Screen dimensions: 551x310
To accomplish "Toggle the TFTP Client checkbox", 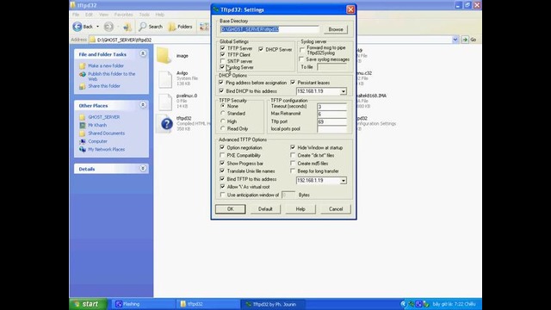I will pyautogui.click(x=222, y=54).
